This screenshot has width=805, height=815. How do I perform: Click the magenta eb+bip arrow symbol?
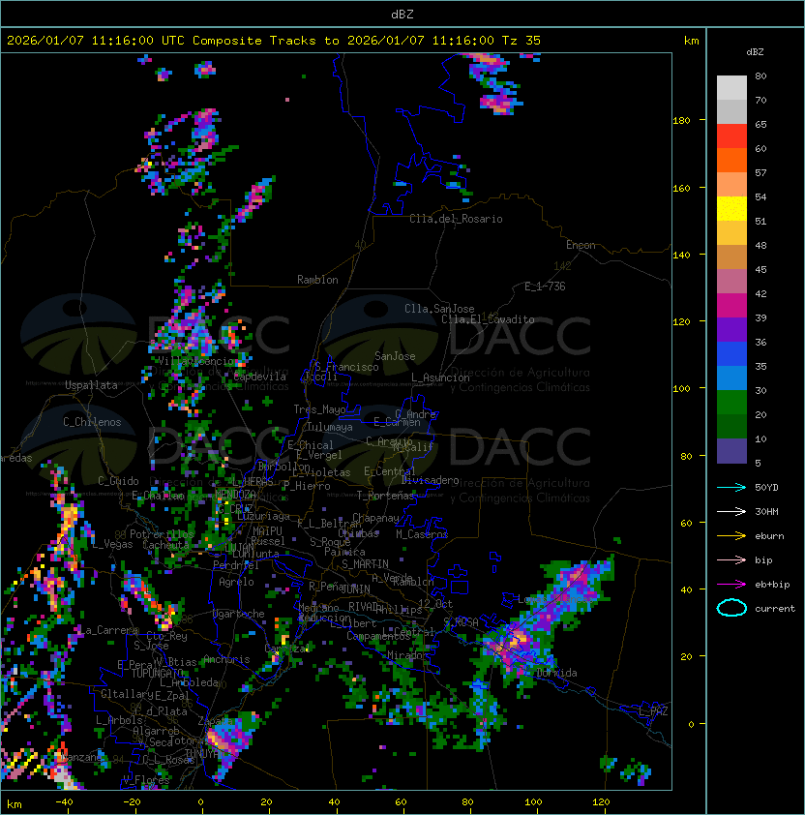[x=731, y=585]
